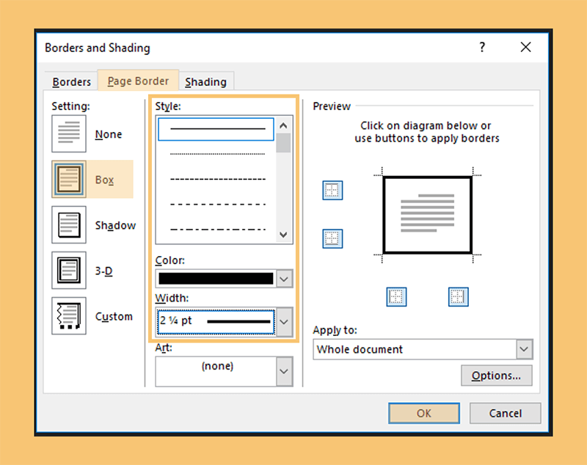Click the 3-D setting label
The width and height of the screenshot is (587, 465).
click(x=103, y=271)
